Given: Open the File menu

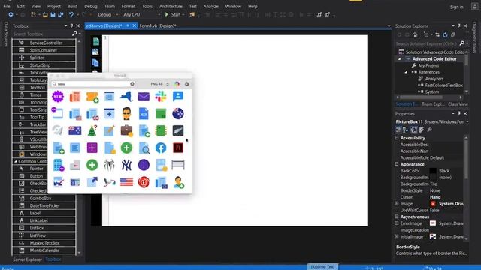Looking at the screenshot, I should pos(7,7).
